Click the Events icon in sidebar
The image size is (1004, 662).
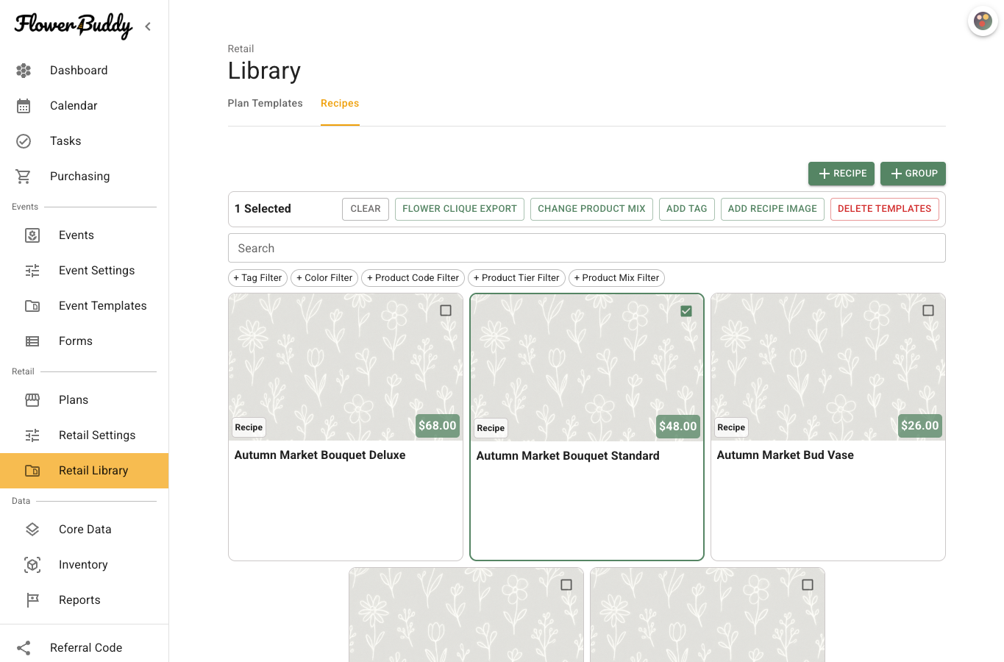(32, 235)
